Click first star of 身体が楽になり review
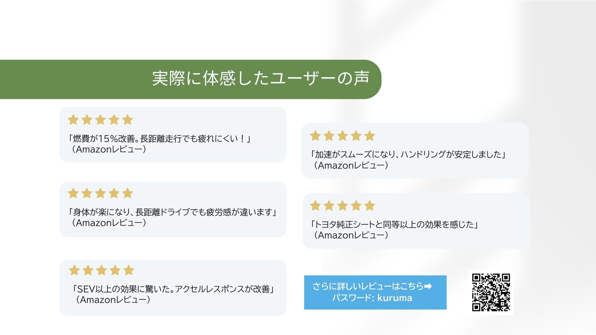 point(73,193)
